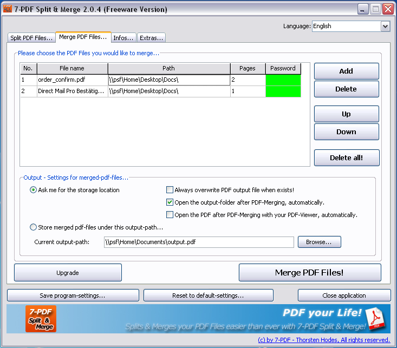This screenshot has width=397, height=348.
Task: Click the Pages value 1 cell
Action: click(x=248, y=91)
